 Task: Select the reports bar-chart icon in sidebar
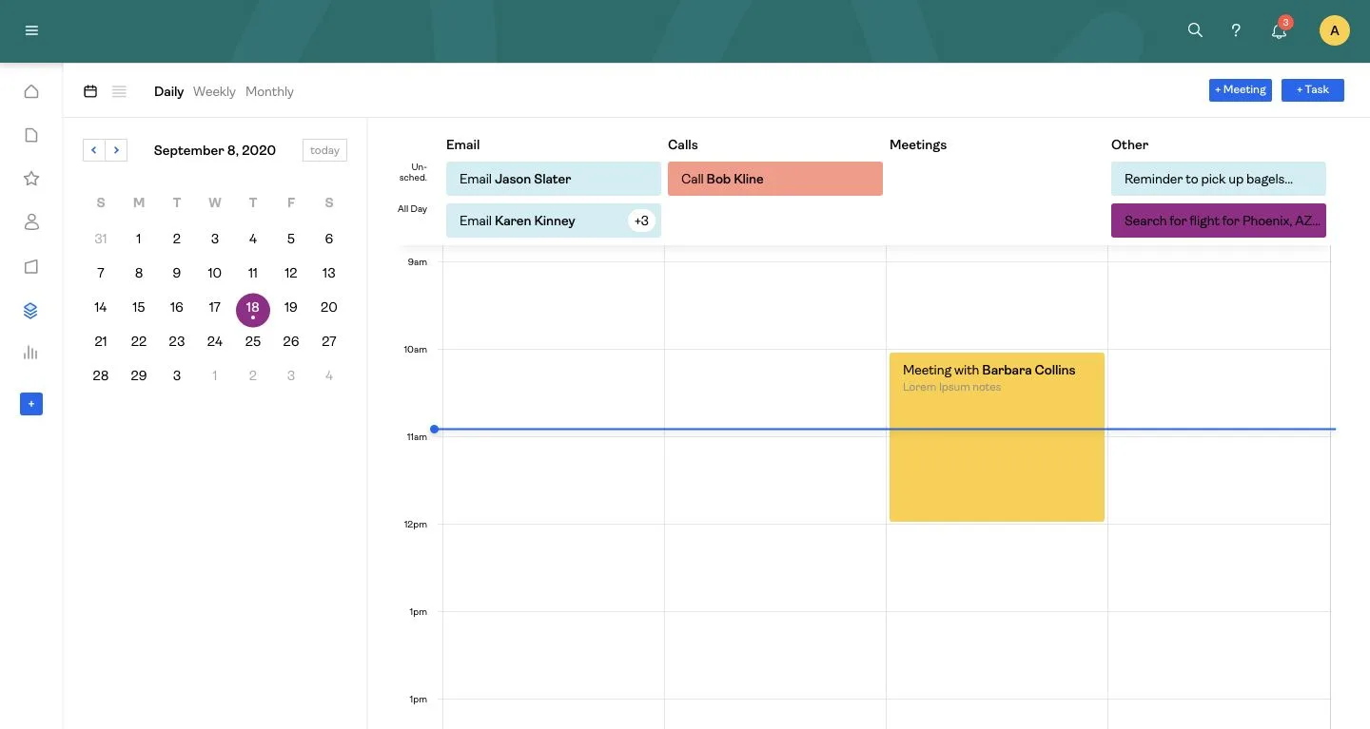[x=31, y=353]
